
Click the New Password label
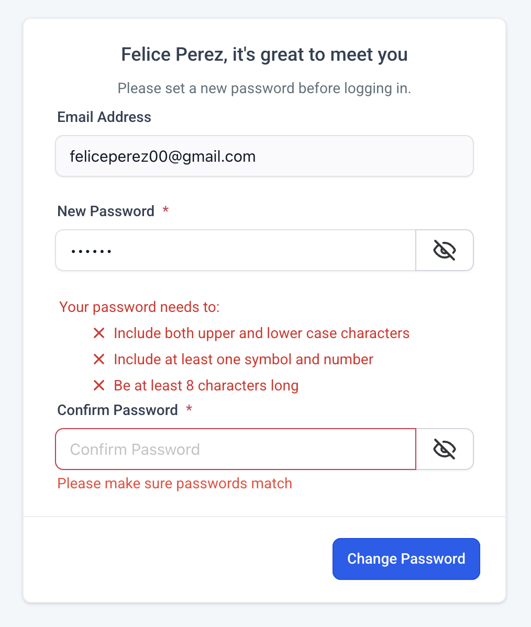coord(106,211)
